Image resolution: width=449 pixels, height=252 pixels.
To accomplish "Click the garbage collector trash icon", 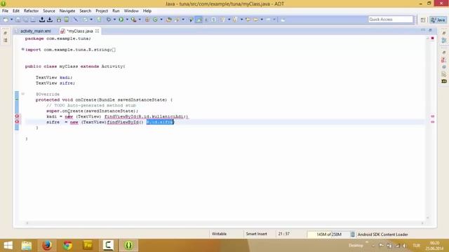I will coord(353,234).
